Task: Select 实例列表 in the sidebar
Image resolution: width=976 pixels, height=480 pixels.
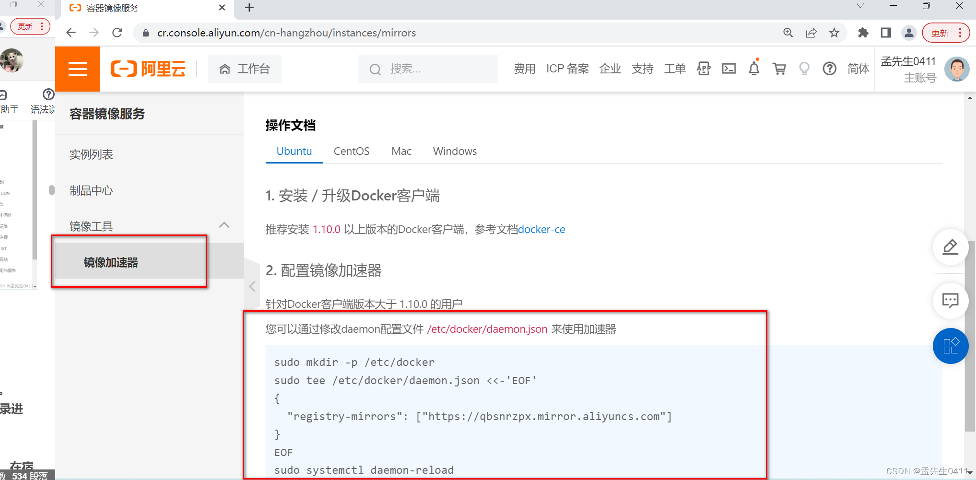Action: pos(91,154)
